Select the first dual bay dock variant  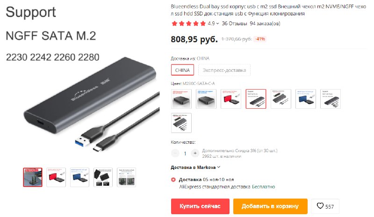(x=181, y=99)
